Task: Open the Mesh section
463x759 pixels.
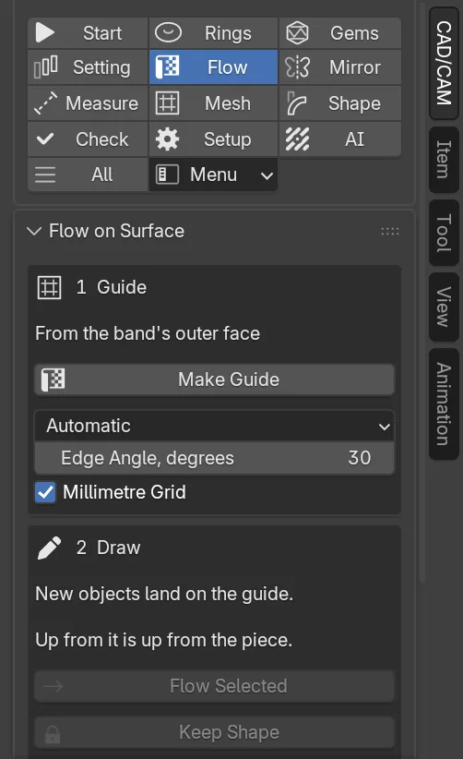Action: (213, 103)
